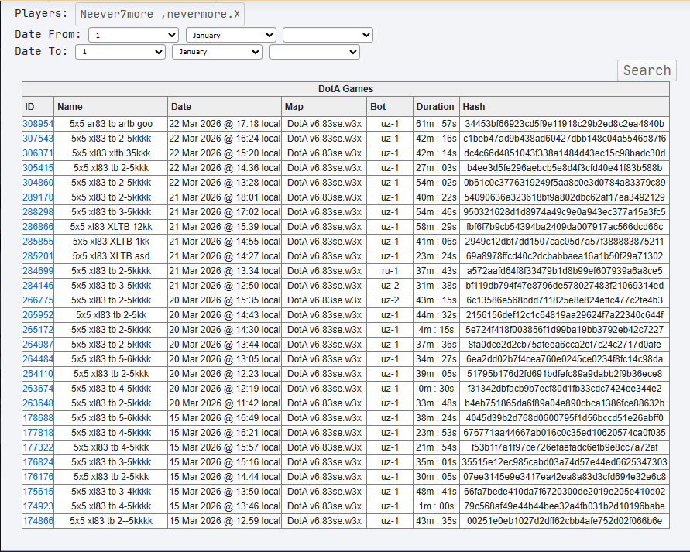Screen dimensions: 690x552
Task: Open game ID 175615
Action: point(38,492)
